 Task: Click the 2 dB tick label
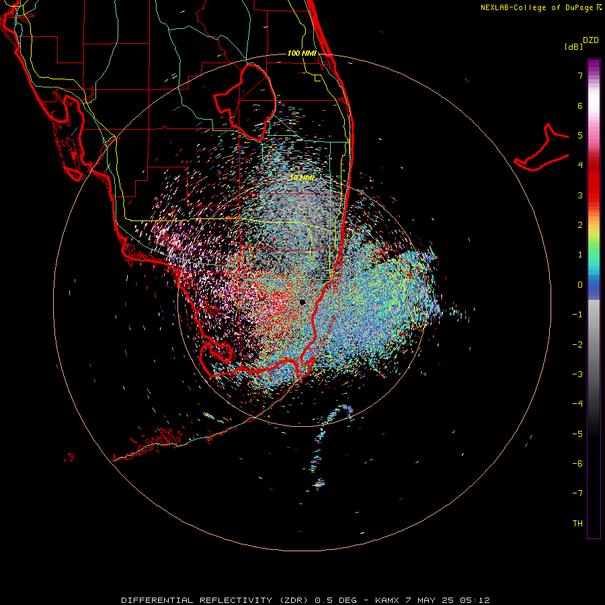click(x=580, y=225)
